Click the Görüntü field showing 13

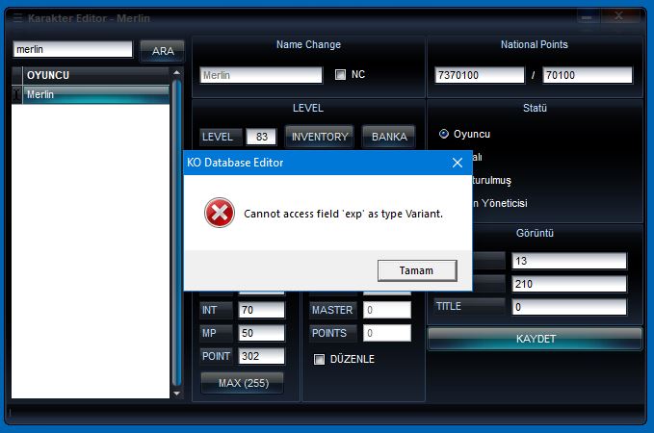pyautogui.click(x=569, y=261)
